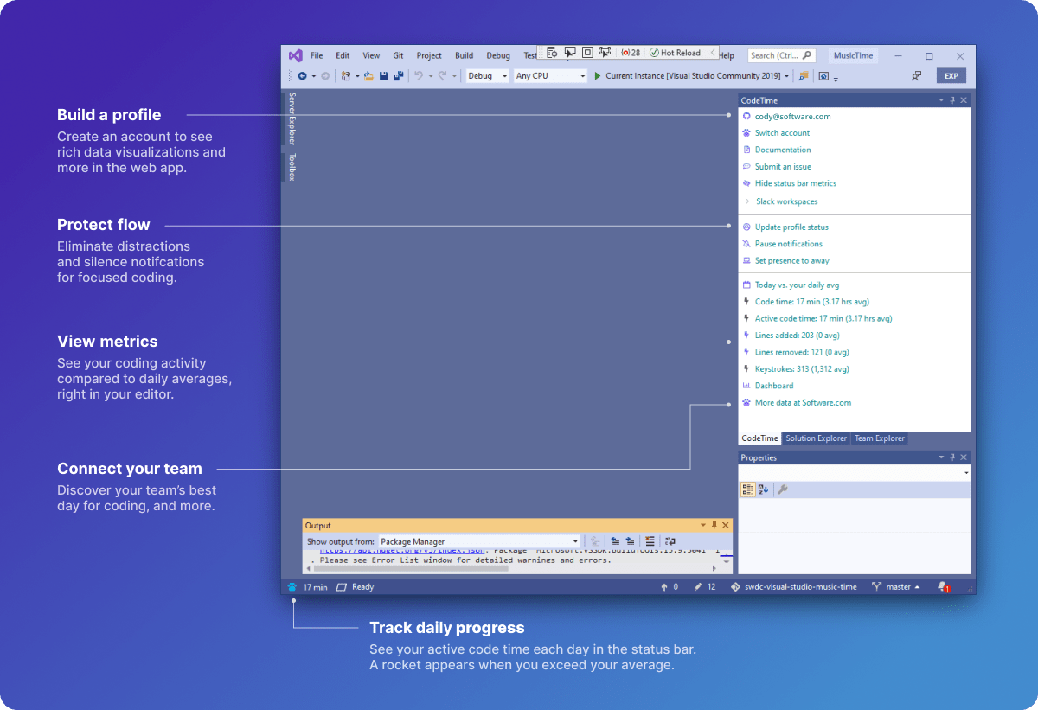Click Submit an issue
The image size is (1038, 710).
click(x=783, y=166)
